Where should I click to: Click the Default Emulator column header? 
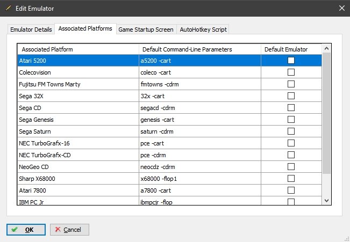click(x=291, y=49)
